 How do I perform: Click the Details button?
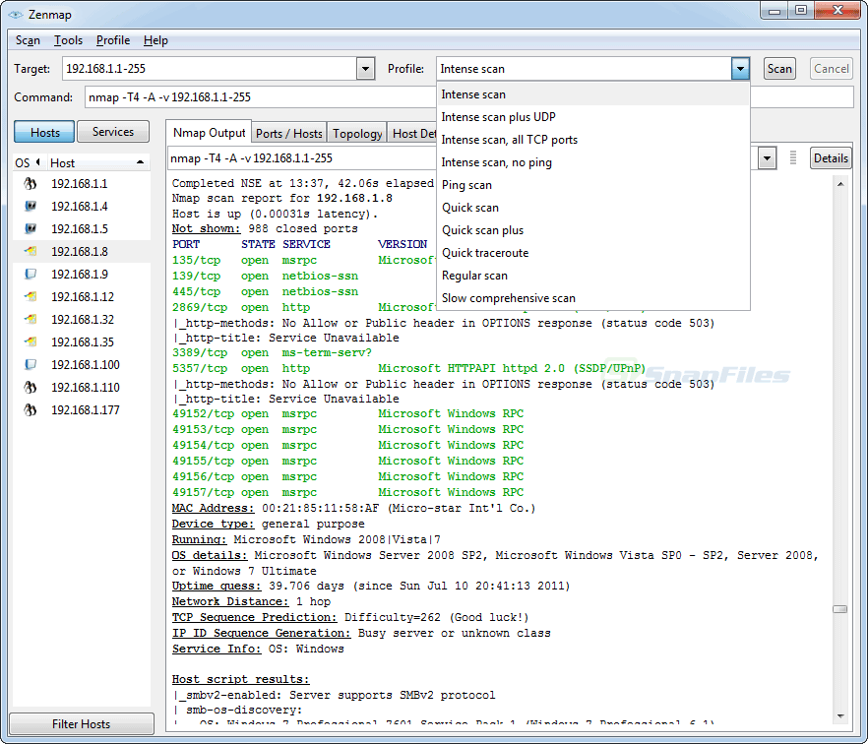coord(831,158)
